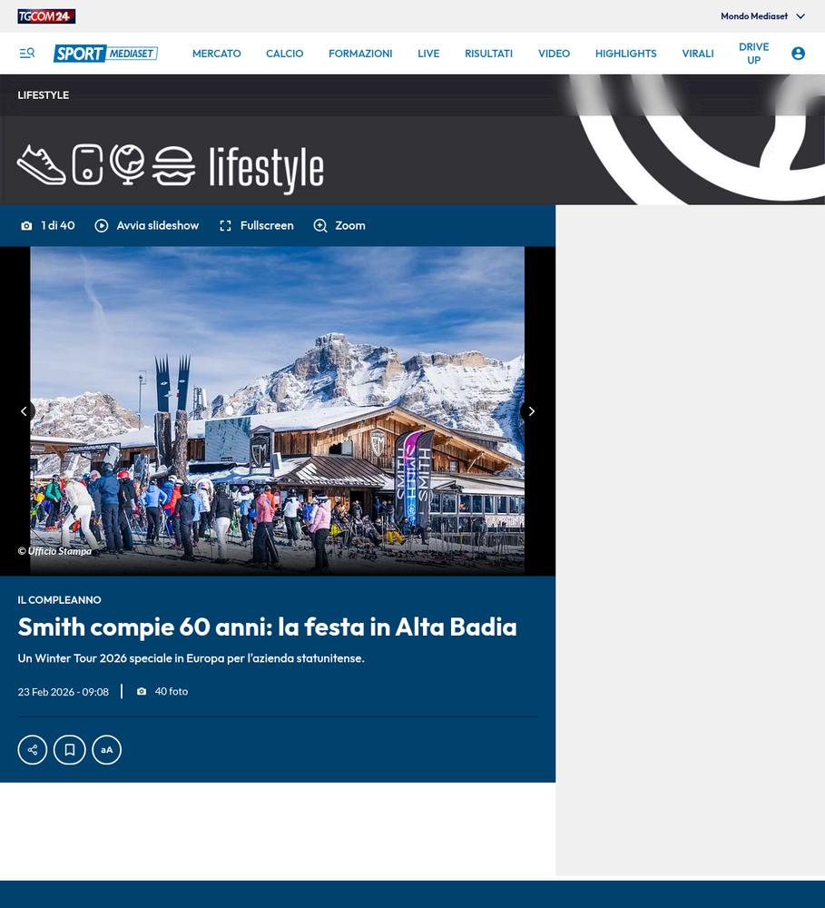Open the menu and search icon

tap(27, 54)
